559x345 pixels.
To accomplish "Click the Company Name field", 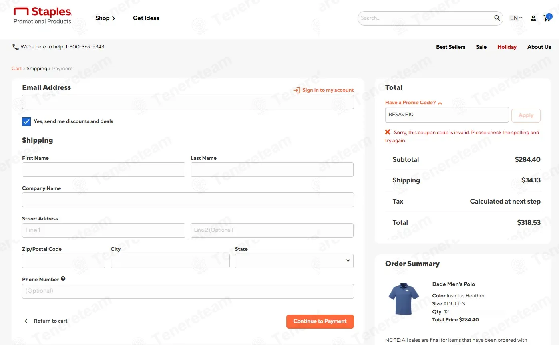I will coord(188,200).
